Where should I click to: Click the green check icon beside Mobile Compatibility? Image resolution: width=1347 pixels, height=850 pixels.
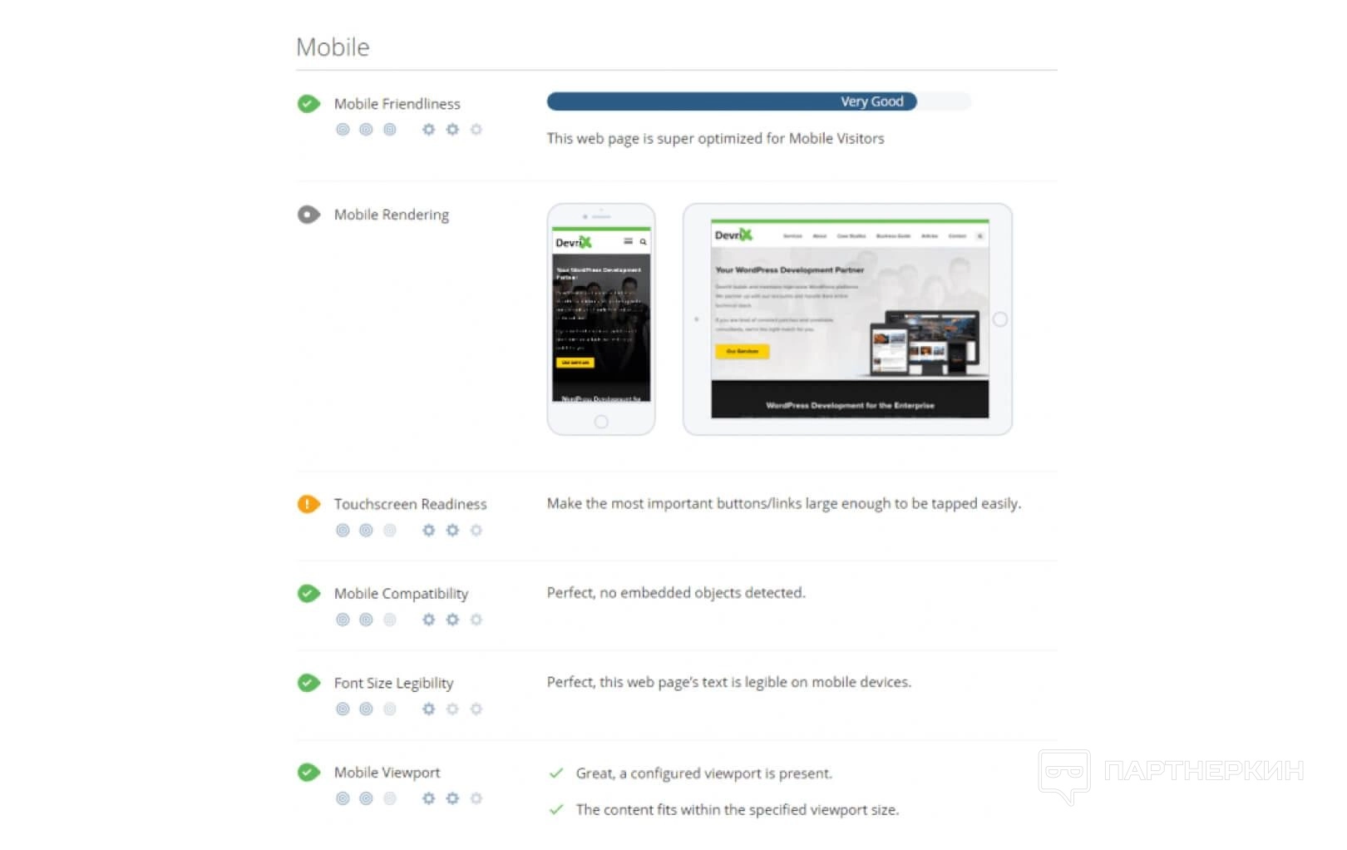pos(308,594)
